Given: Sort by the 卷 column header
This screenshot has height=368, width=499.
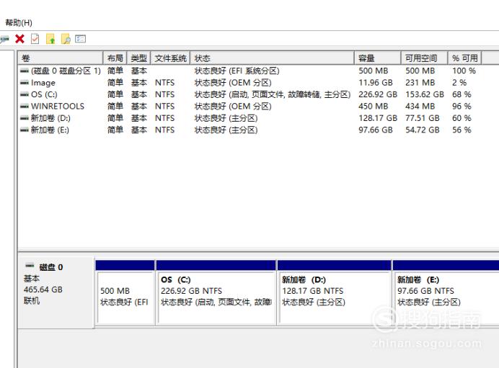Looking at the screenshot, I should click(61, 58).
